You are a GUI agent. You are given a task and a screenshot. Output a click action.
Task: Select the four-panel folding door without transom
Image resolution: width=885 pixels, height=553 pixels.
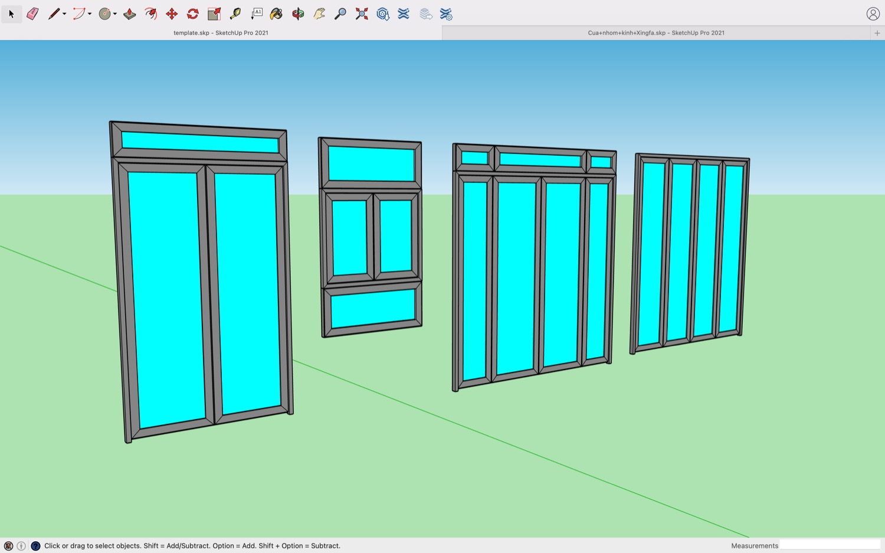690,254
